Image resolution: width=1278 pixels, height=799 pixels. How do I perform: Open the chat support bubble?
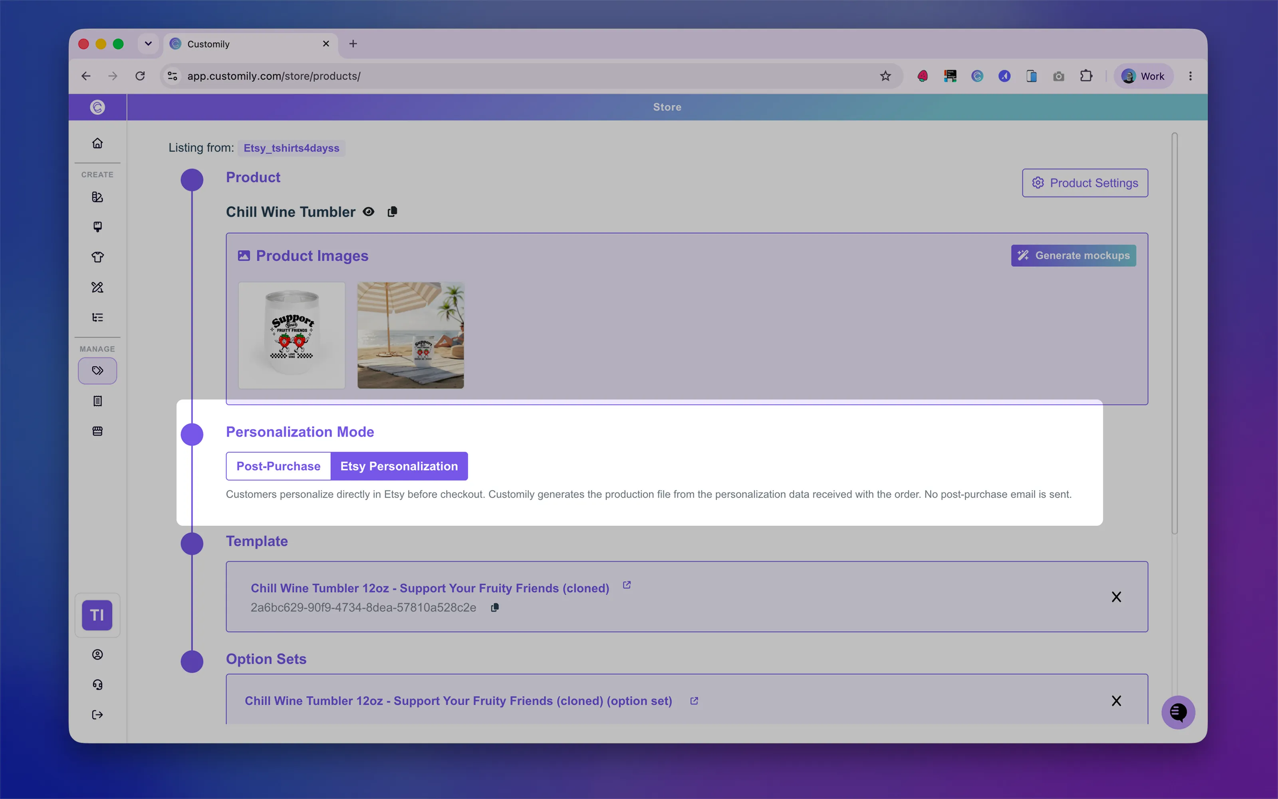pos(1178,712)
